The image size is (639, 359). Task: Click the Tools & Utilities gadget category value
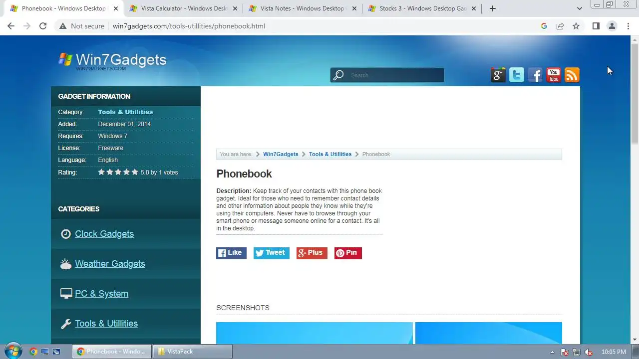point(125,112)
